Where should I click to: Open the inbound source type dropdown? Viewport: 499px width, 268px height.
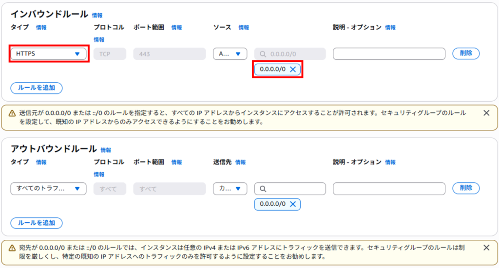pos(230,54)
